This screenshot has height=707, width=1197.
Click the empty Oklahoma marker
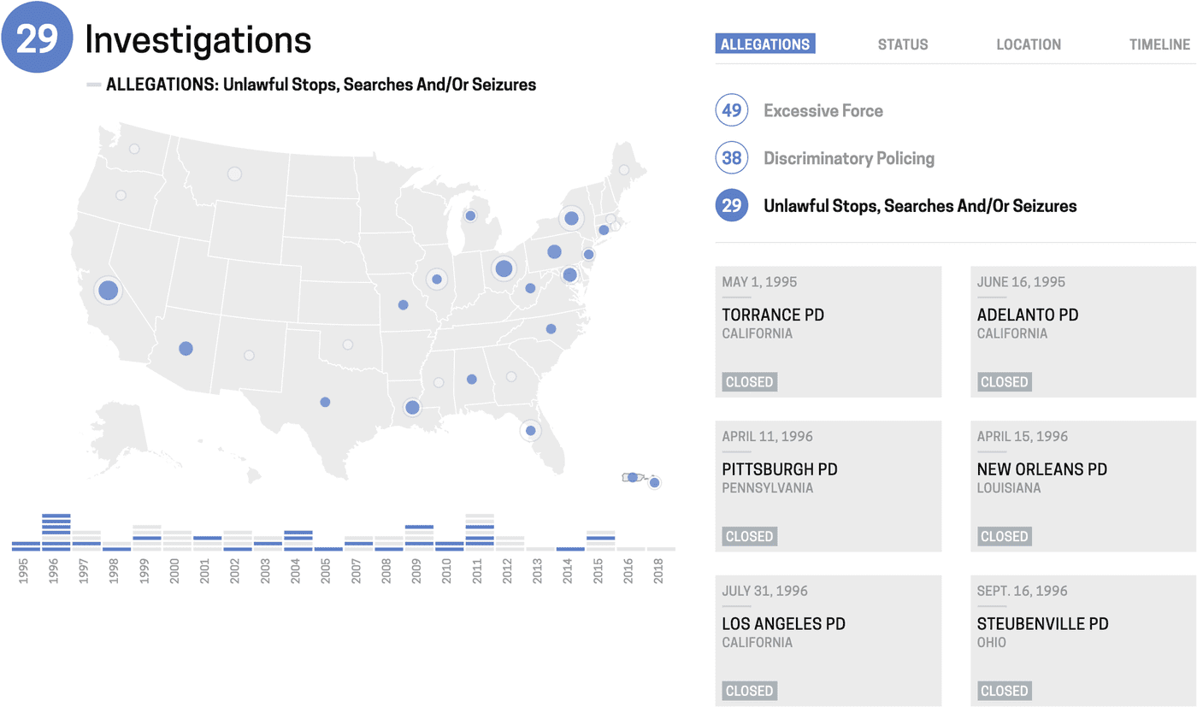click(x=348, y=345)
